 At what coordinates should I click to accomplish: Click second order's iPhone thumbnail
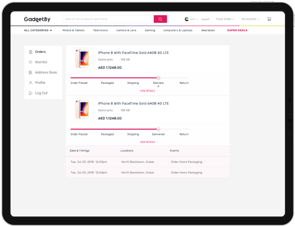click(82, 109)
